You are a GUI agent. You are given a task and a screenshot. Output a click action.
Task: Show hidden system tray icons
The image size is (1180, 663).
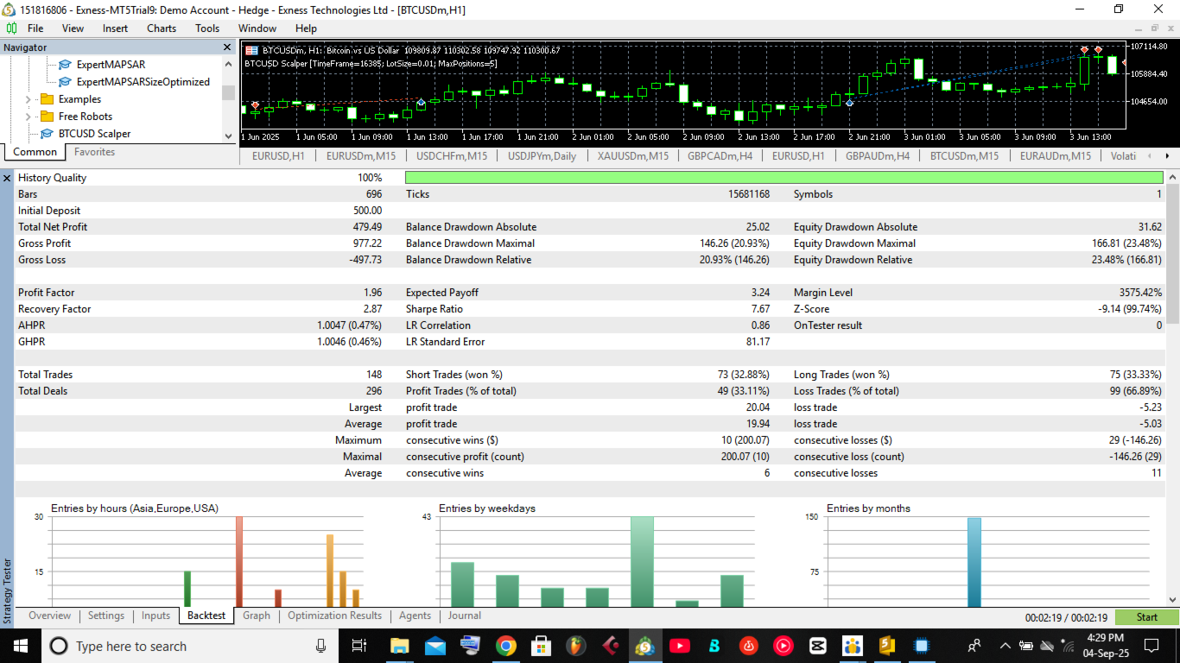pyautogui.click(x=1005, y=646)
